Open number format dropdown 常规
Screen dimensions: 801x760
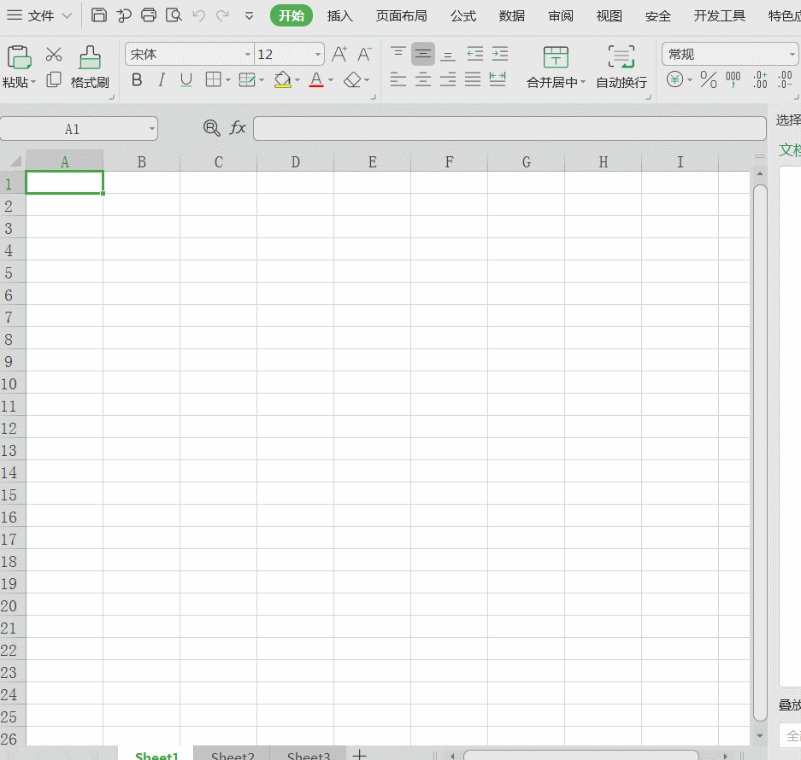click(792, 54)
